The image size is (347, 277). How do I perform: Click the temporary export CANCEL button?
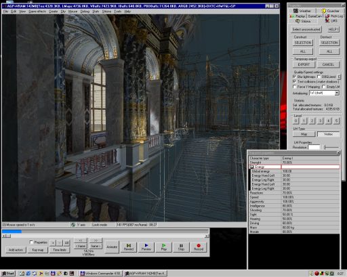(x=328, y=64)
